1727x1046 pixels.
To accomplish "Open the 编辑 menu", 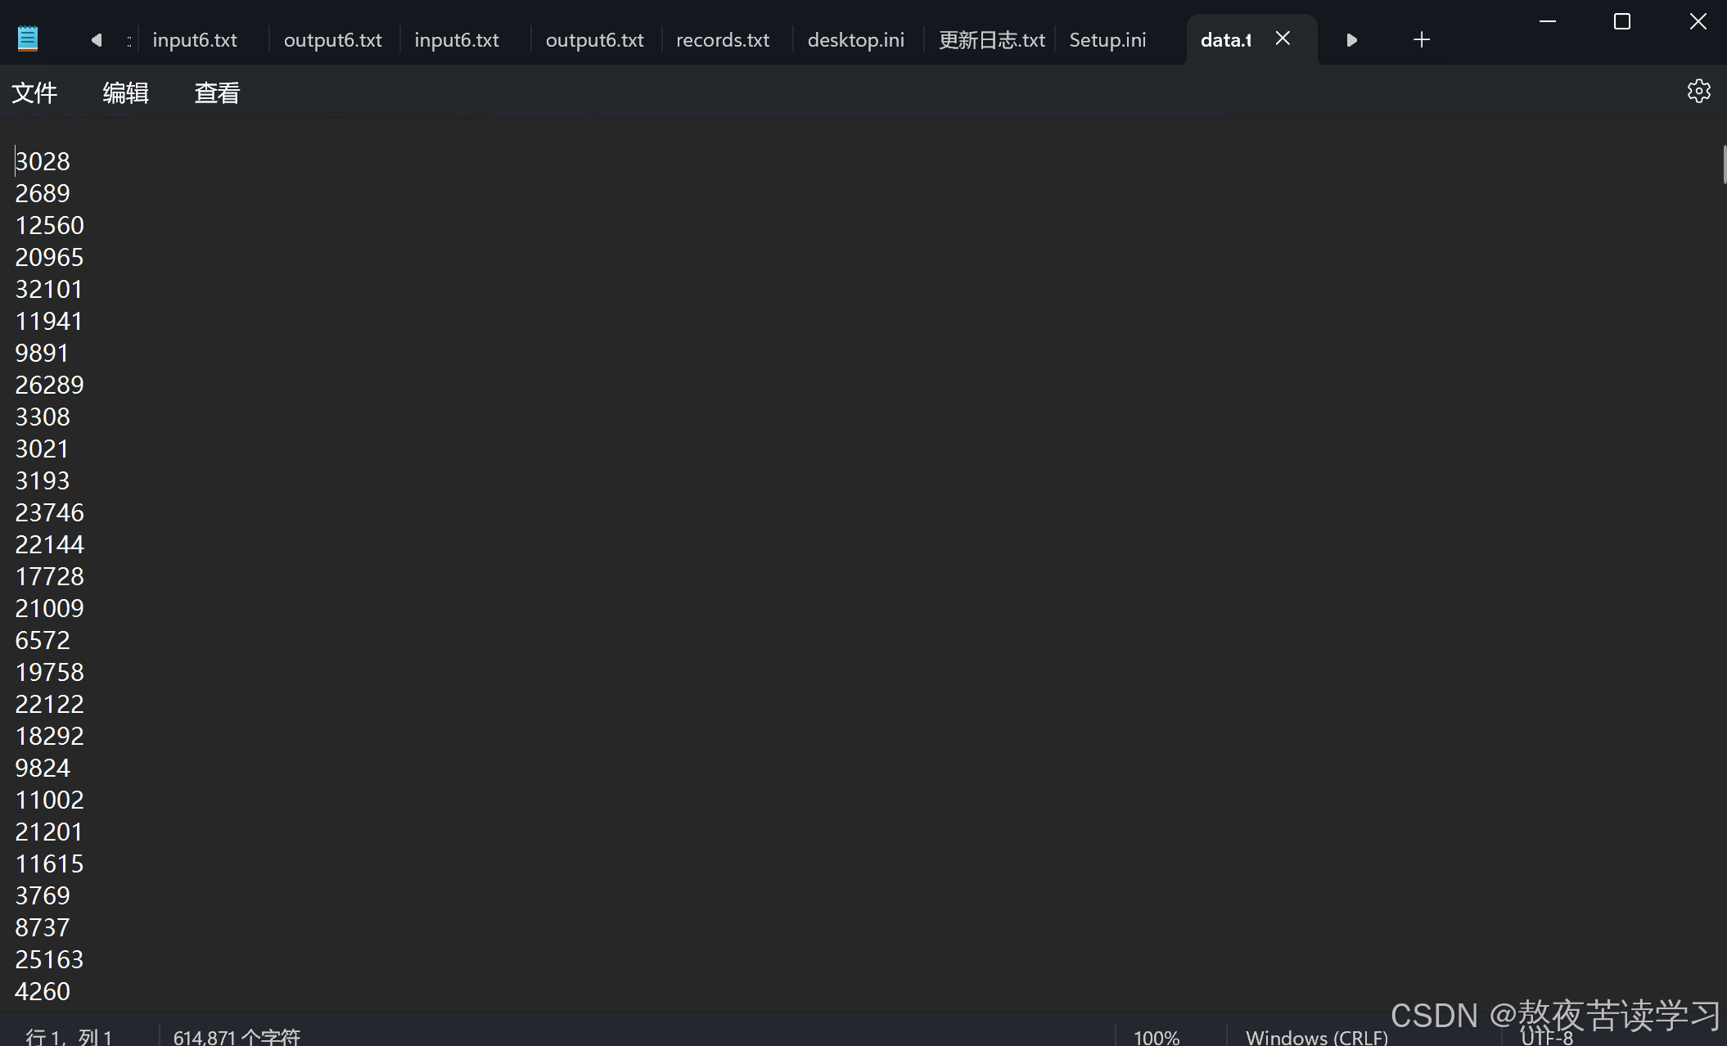I will coord(125,92).
